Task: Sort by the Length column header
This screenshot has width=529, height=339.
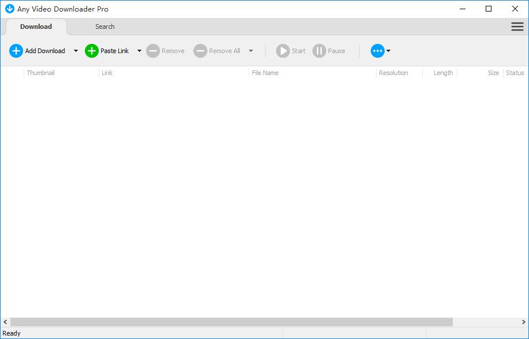Action: click(x=444, y=73)
